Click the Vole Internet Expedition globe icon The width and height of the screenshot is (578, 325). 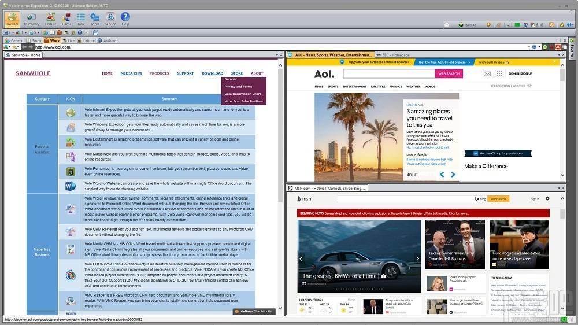click(x=71, y=113)
